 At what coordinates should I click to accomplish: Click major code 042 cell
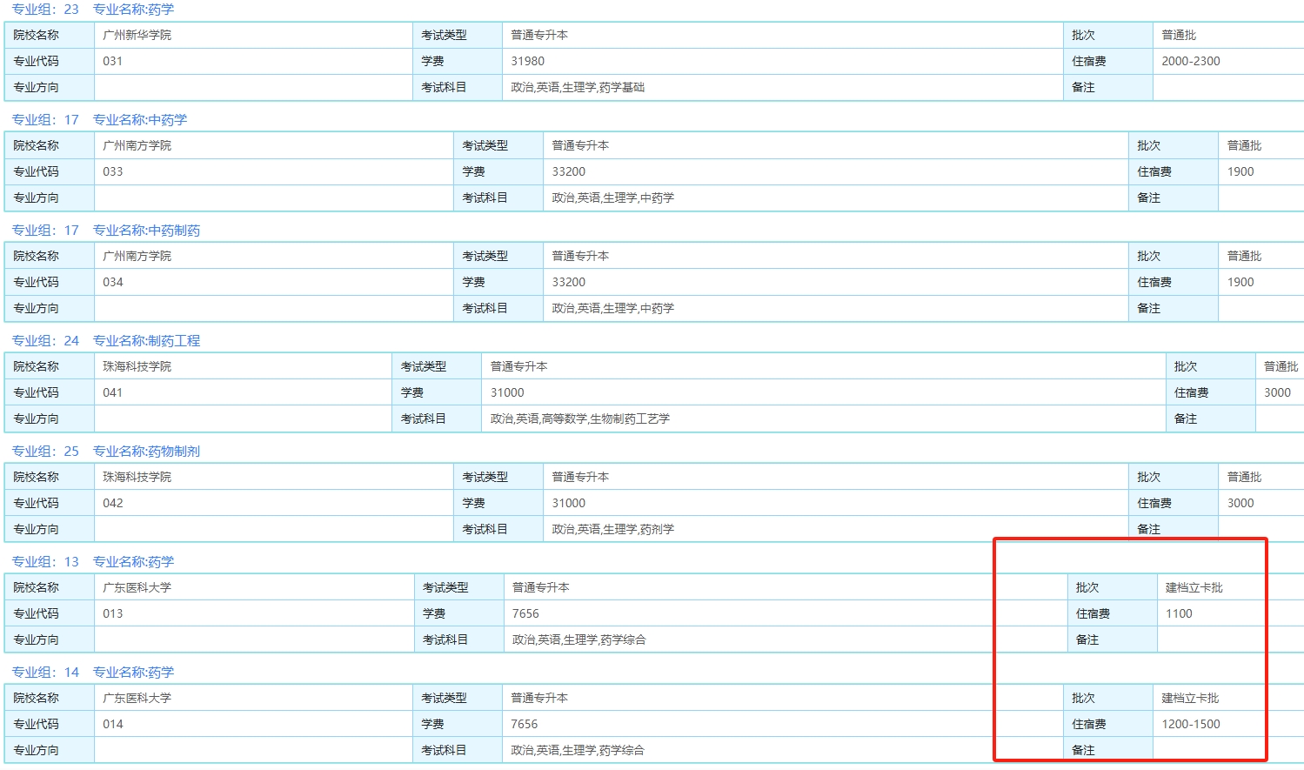click(113, 504)
